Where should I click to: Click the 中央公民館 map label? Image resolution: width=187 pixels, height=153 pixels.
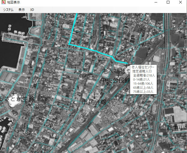[x=115, y=80]
